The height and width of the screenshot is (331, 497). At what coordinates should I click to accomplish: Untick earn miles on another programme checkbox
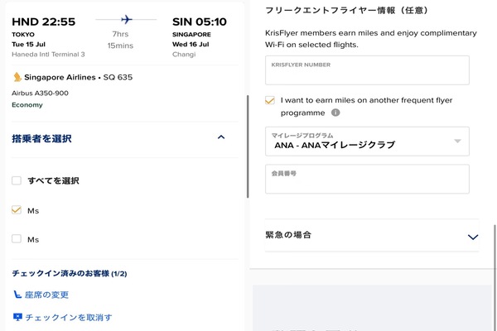pyautogui.click(x=270, y=100)
